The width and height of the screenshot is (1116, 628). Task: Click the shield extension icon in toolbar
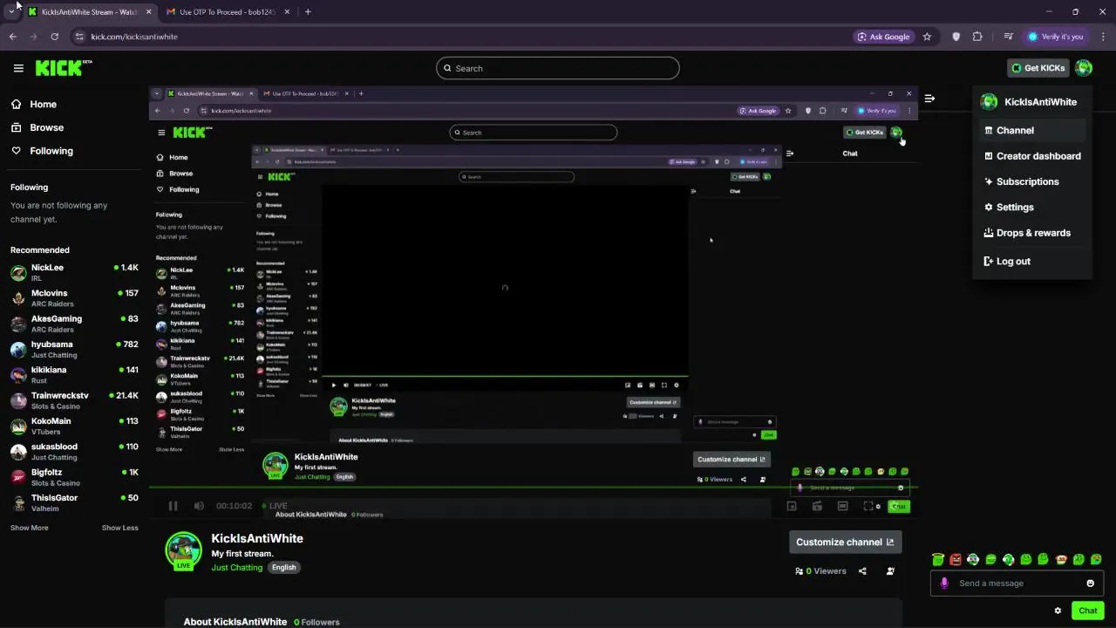[956, 37]
